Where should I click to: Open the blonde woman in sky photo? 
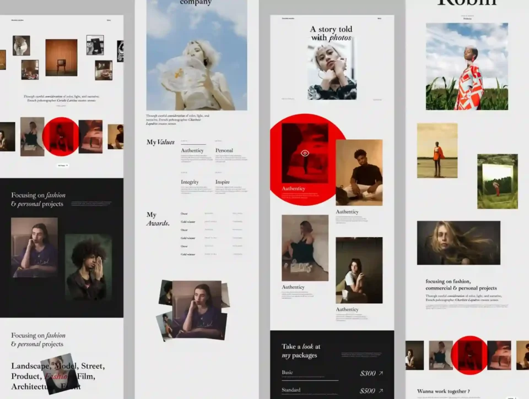click(x=196, y=59)
